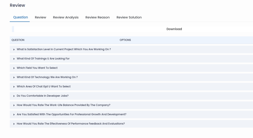Screen dimensions: 253x138
Task: Expand arrow for satisfaction level in current project
Action: click(x=14, y=50)
